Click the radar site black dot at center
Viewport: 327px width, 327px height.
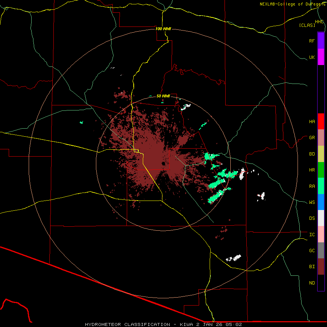(x=163, y=164)
